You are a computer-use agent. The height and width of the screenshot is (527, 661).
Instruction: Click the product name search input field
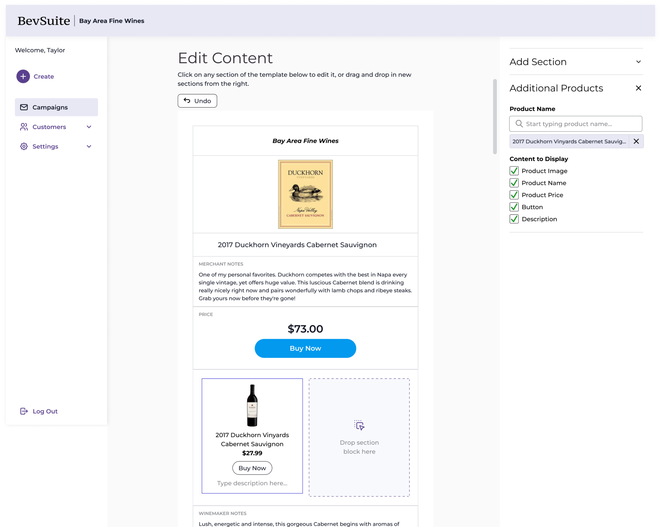click(x=576, y=124)
